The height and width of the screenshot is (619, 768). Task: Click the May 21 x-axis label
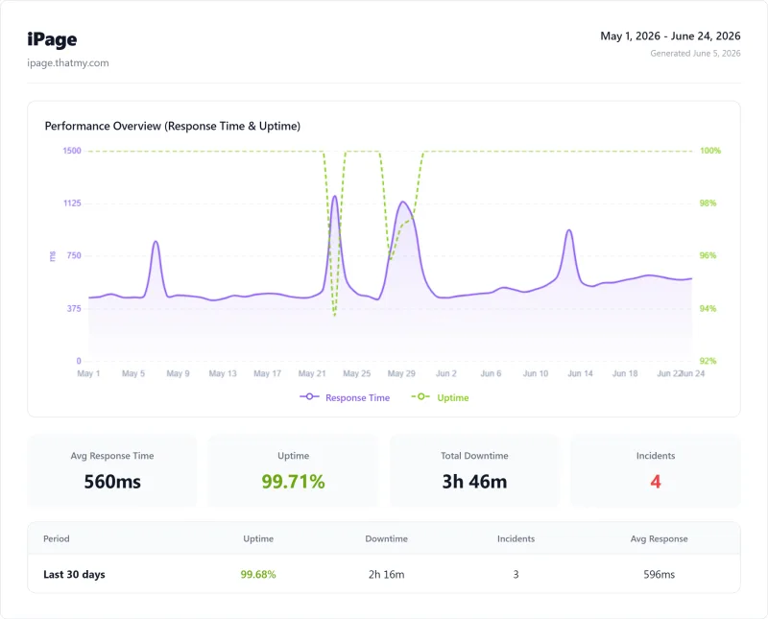312,373
